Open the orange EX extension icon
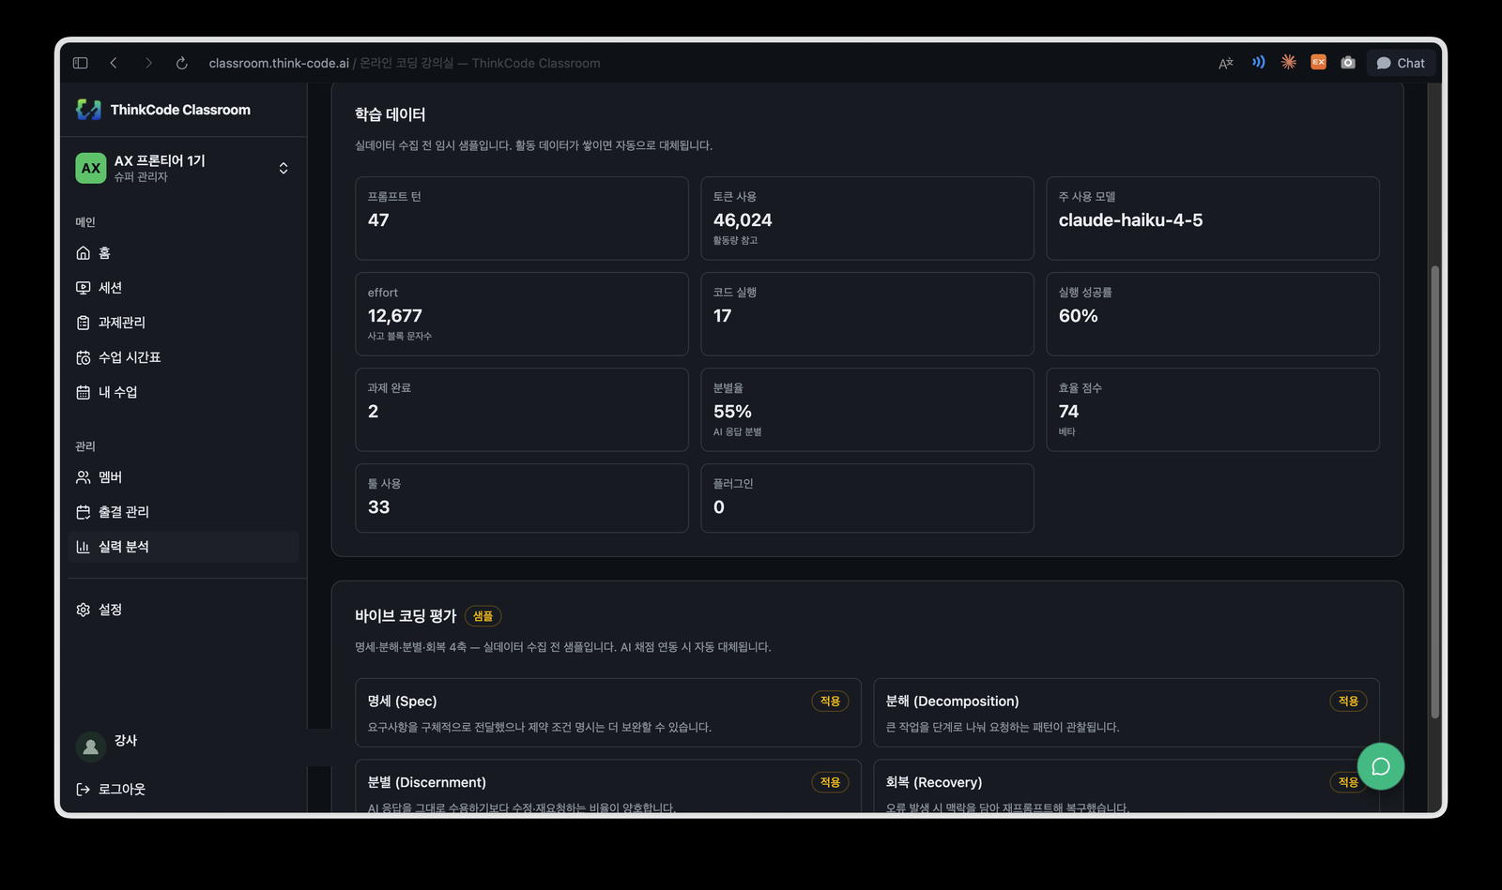 1319,62
